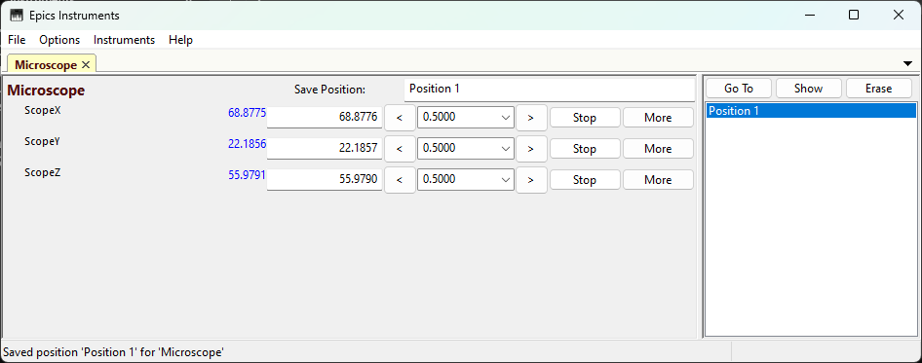Open More options for ScopeZ

tap(658, 180)
